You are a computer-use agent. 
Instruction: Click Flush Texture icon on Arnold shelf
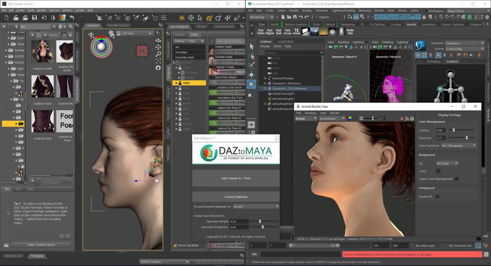tap(261, 31)
